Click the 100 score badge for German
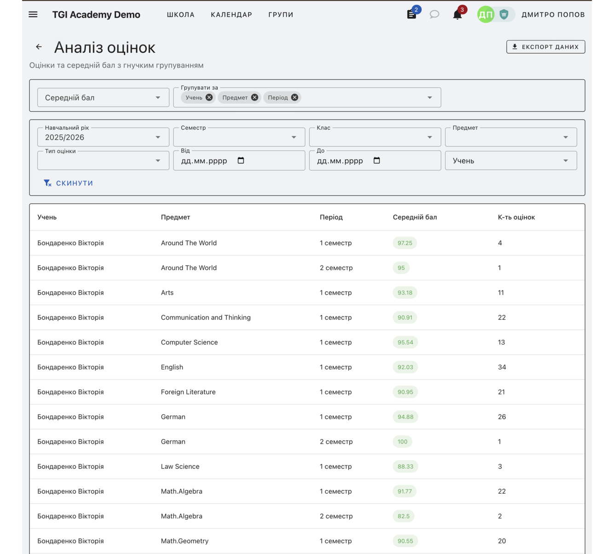614x554 pixels. [402, 442]
